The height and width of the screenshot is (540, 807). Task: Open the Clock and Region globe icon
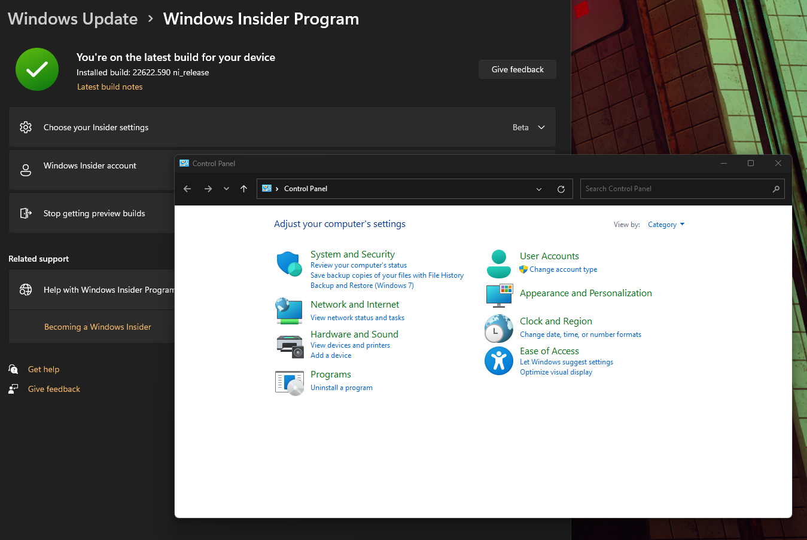pyautogui.click(x=498, y=328)
